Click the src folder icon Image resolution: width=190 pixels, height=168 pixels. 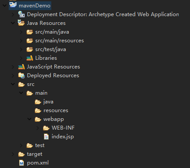coord(21,84)
